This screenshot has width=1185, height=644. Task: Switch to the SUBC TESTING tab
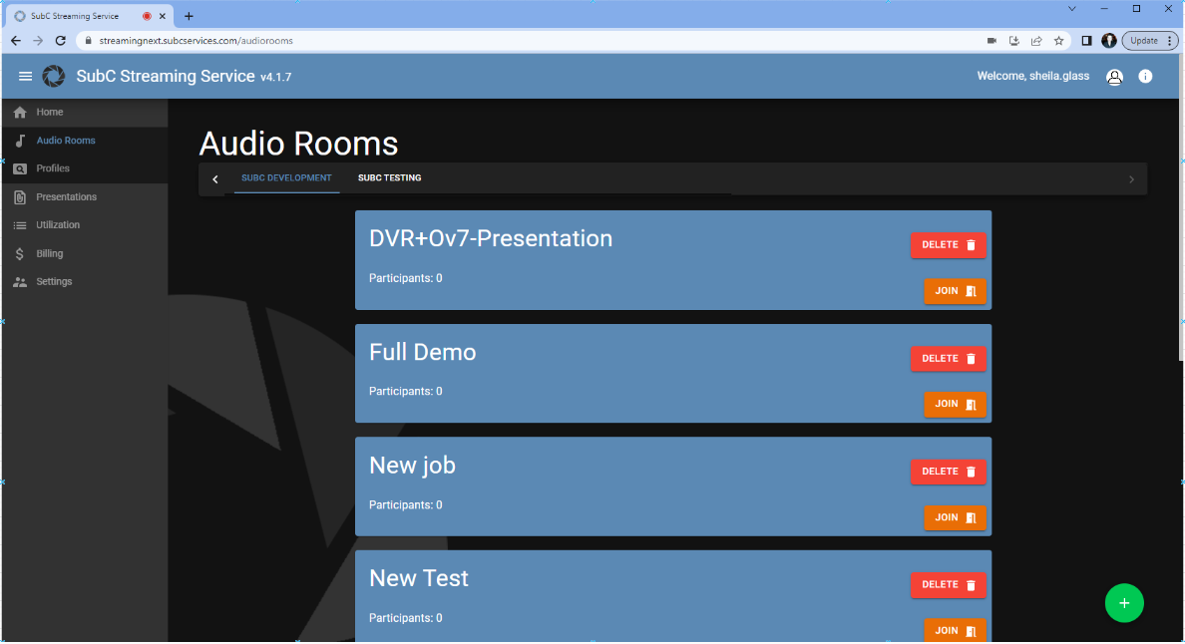[x=389, y=178]
